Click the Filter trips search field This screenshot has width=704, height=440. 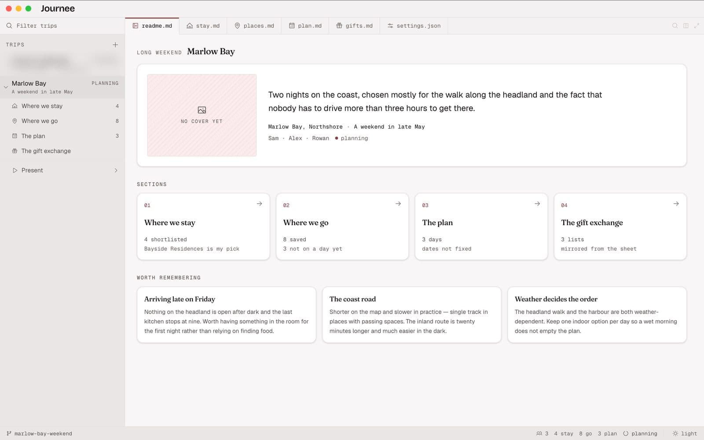62,26
